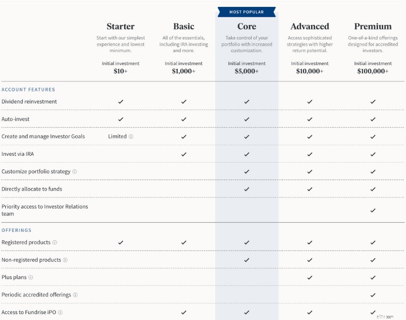Click the $100,000+ initial investment amount

(x=373, y=71)
